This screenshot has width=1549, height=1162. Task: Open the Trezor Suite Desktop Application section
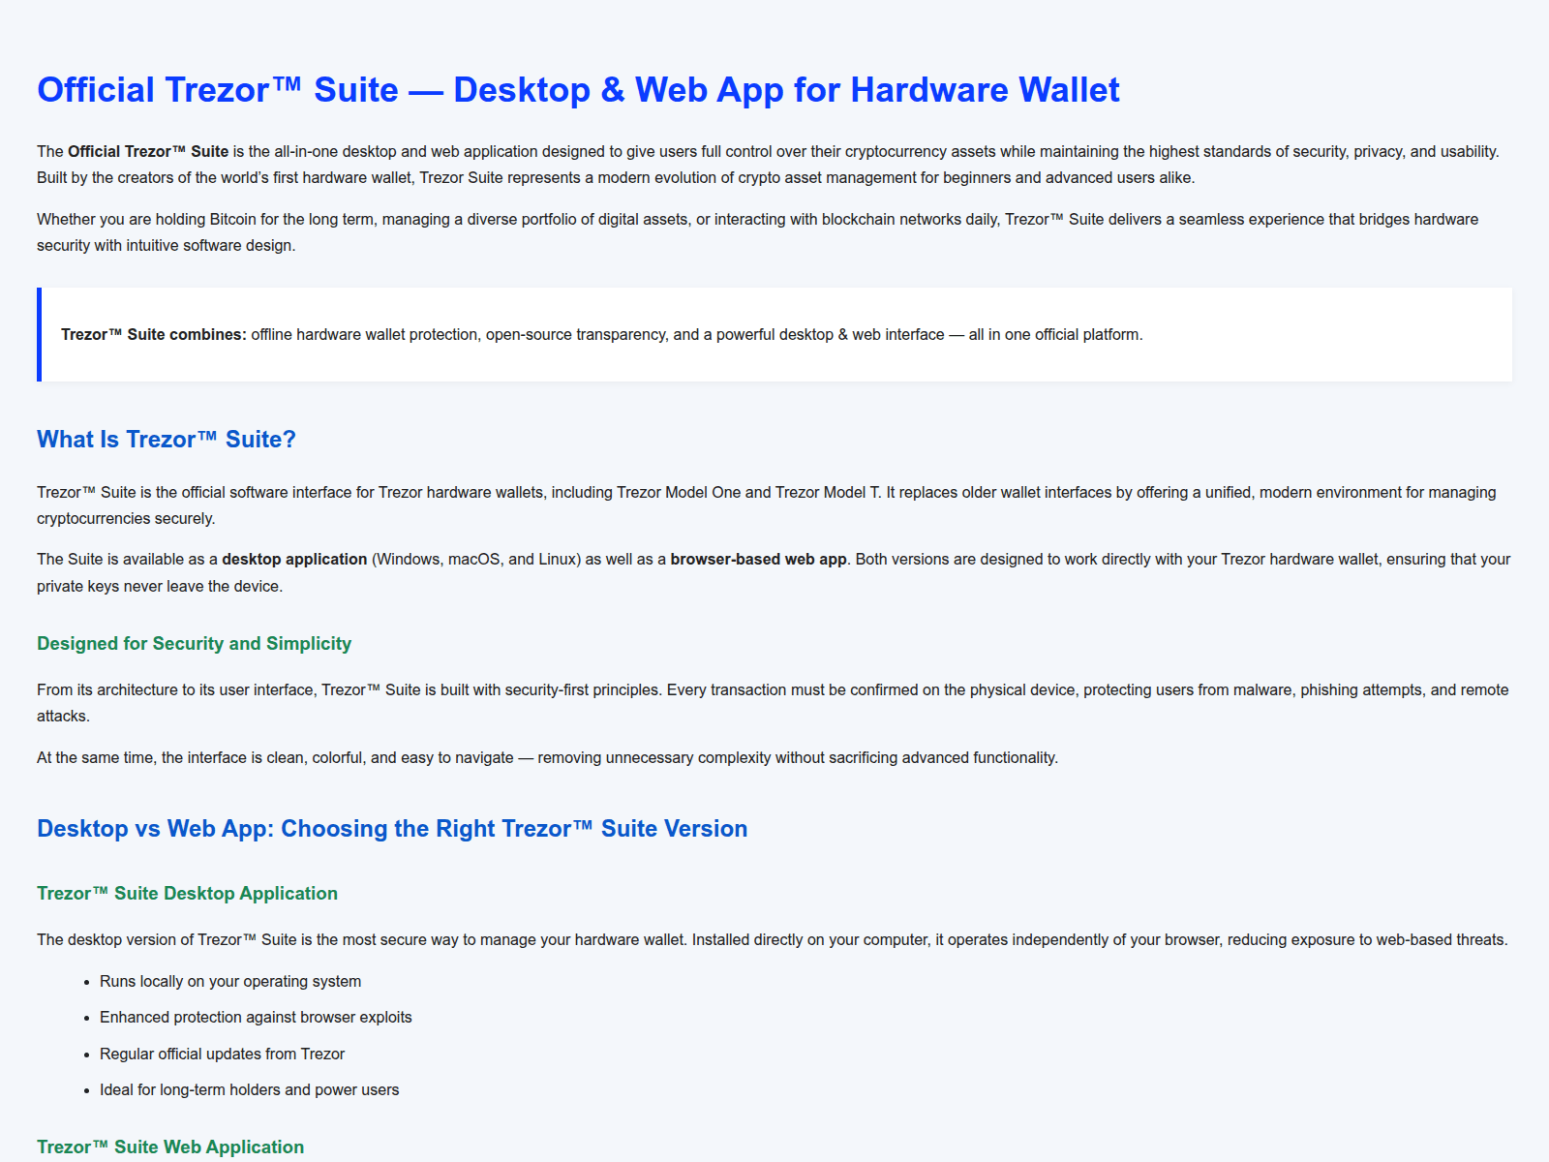187,893
